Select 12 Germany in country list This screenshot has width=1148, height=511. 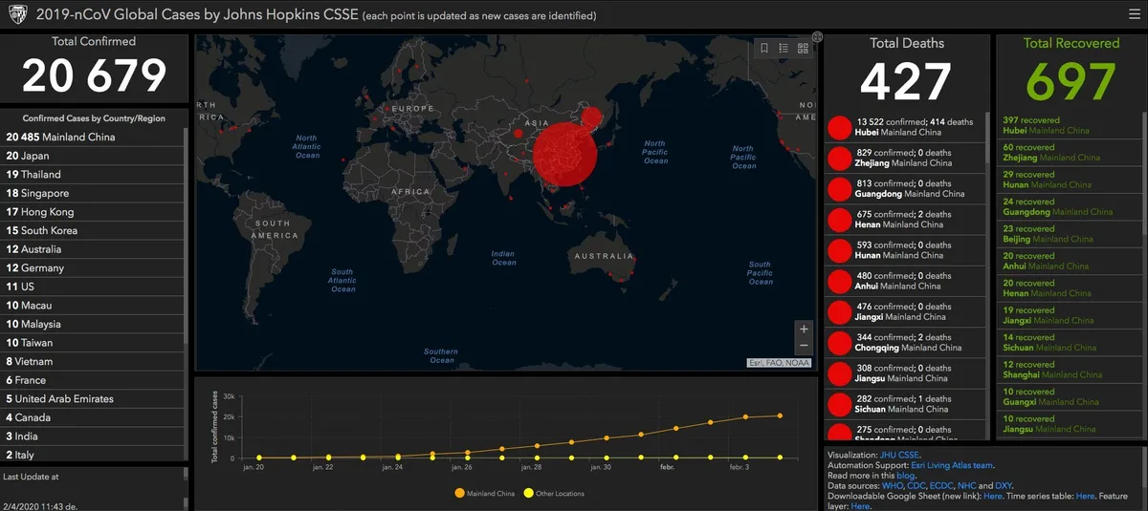93,268
